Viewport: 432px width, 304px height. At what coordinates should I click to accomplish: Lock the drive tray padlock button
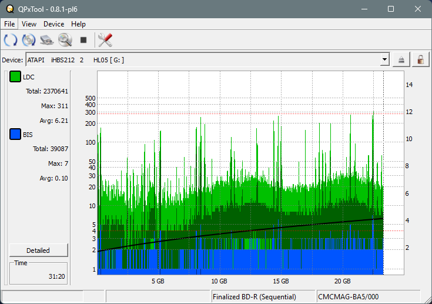pyautogui.click(x=420, y=59)
